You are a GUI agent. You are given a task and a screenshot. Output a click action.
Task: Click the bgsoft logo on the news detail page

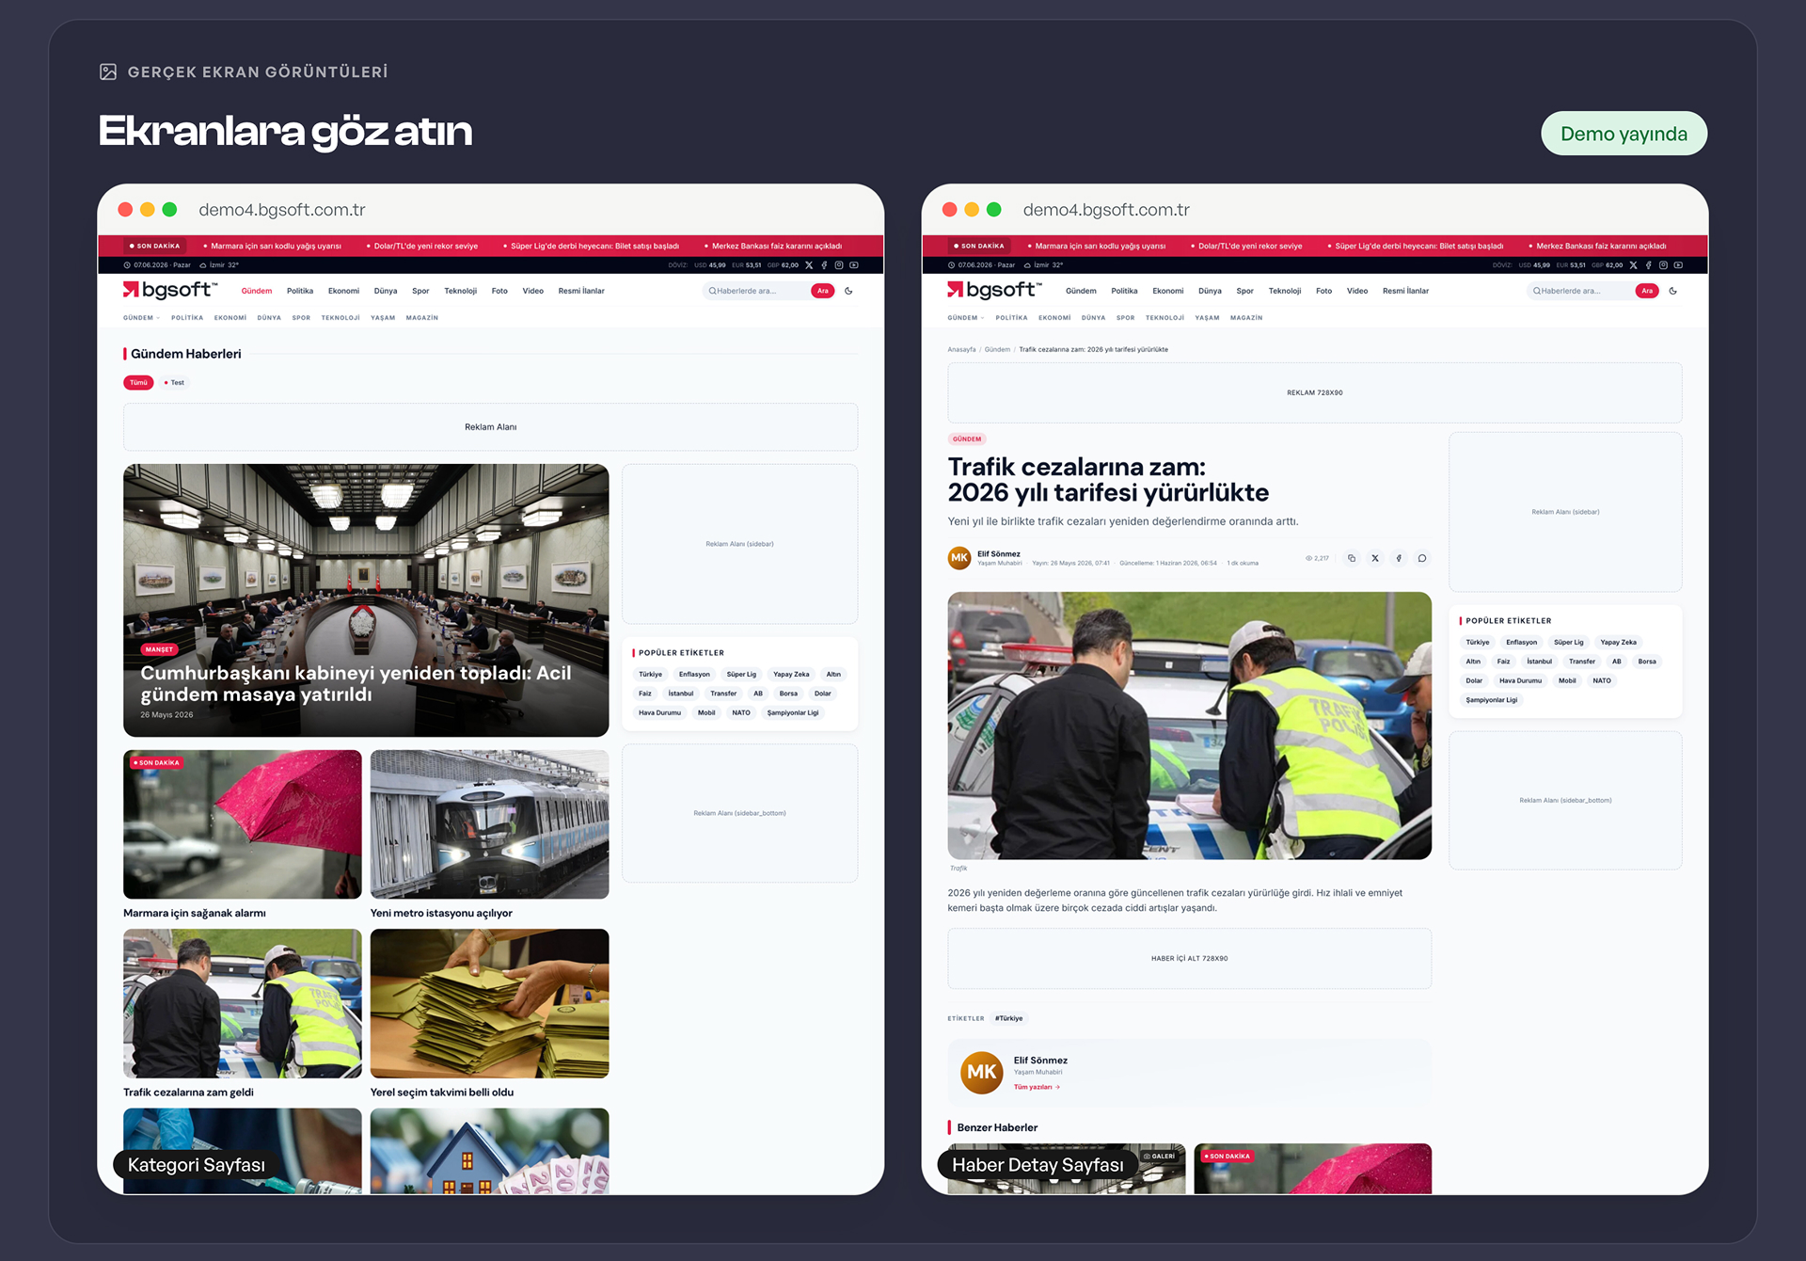click(994, 290)
